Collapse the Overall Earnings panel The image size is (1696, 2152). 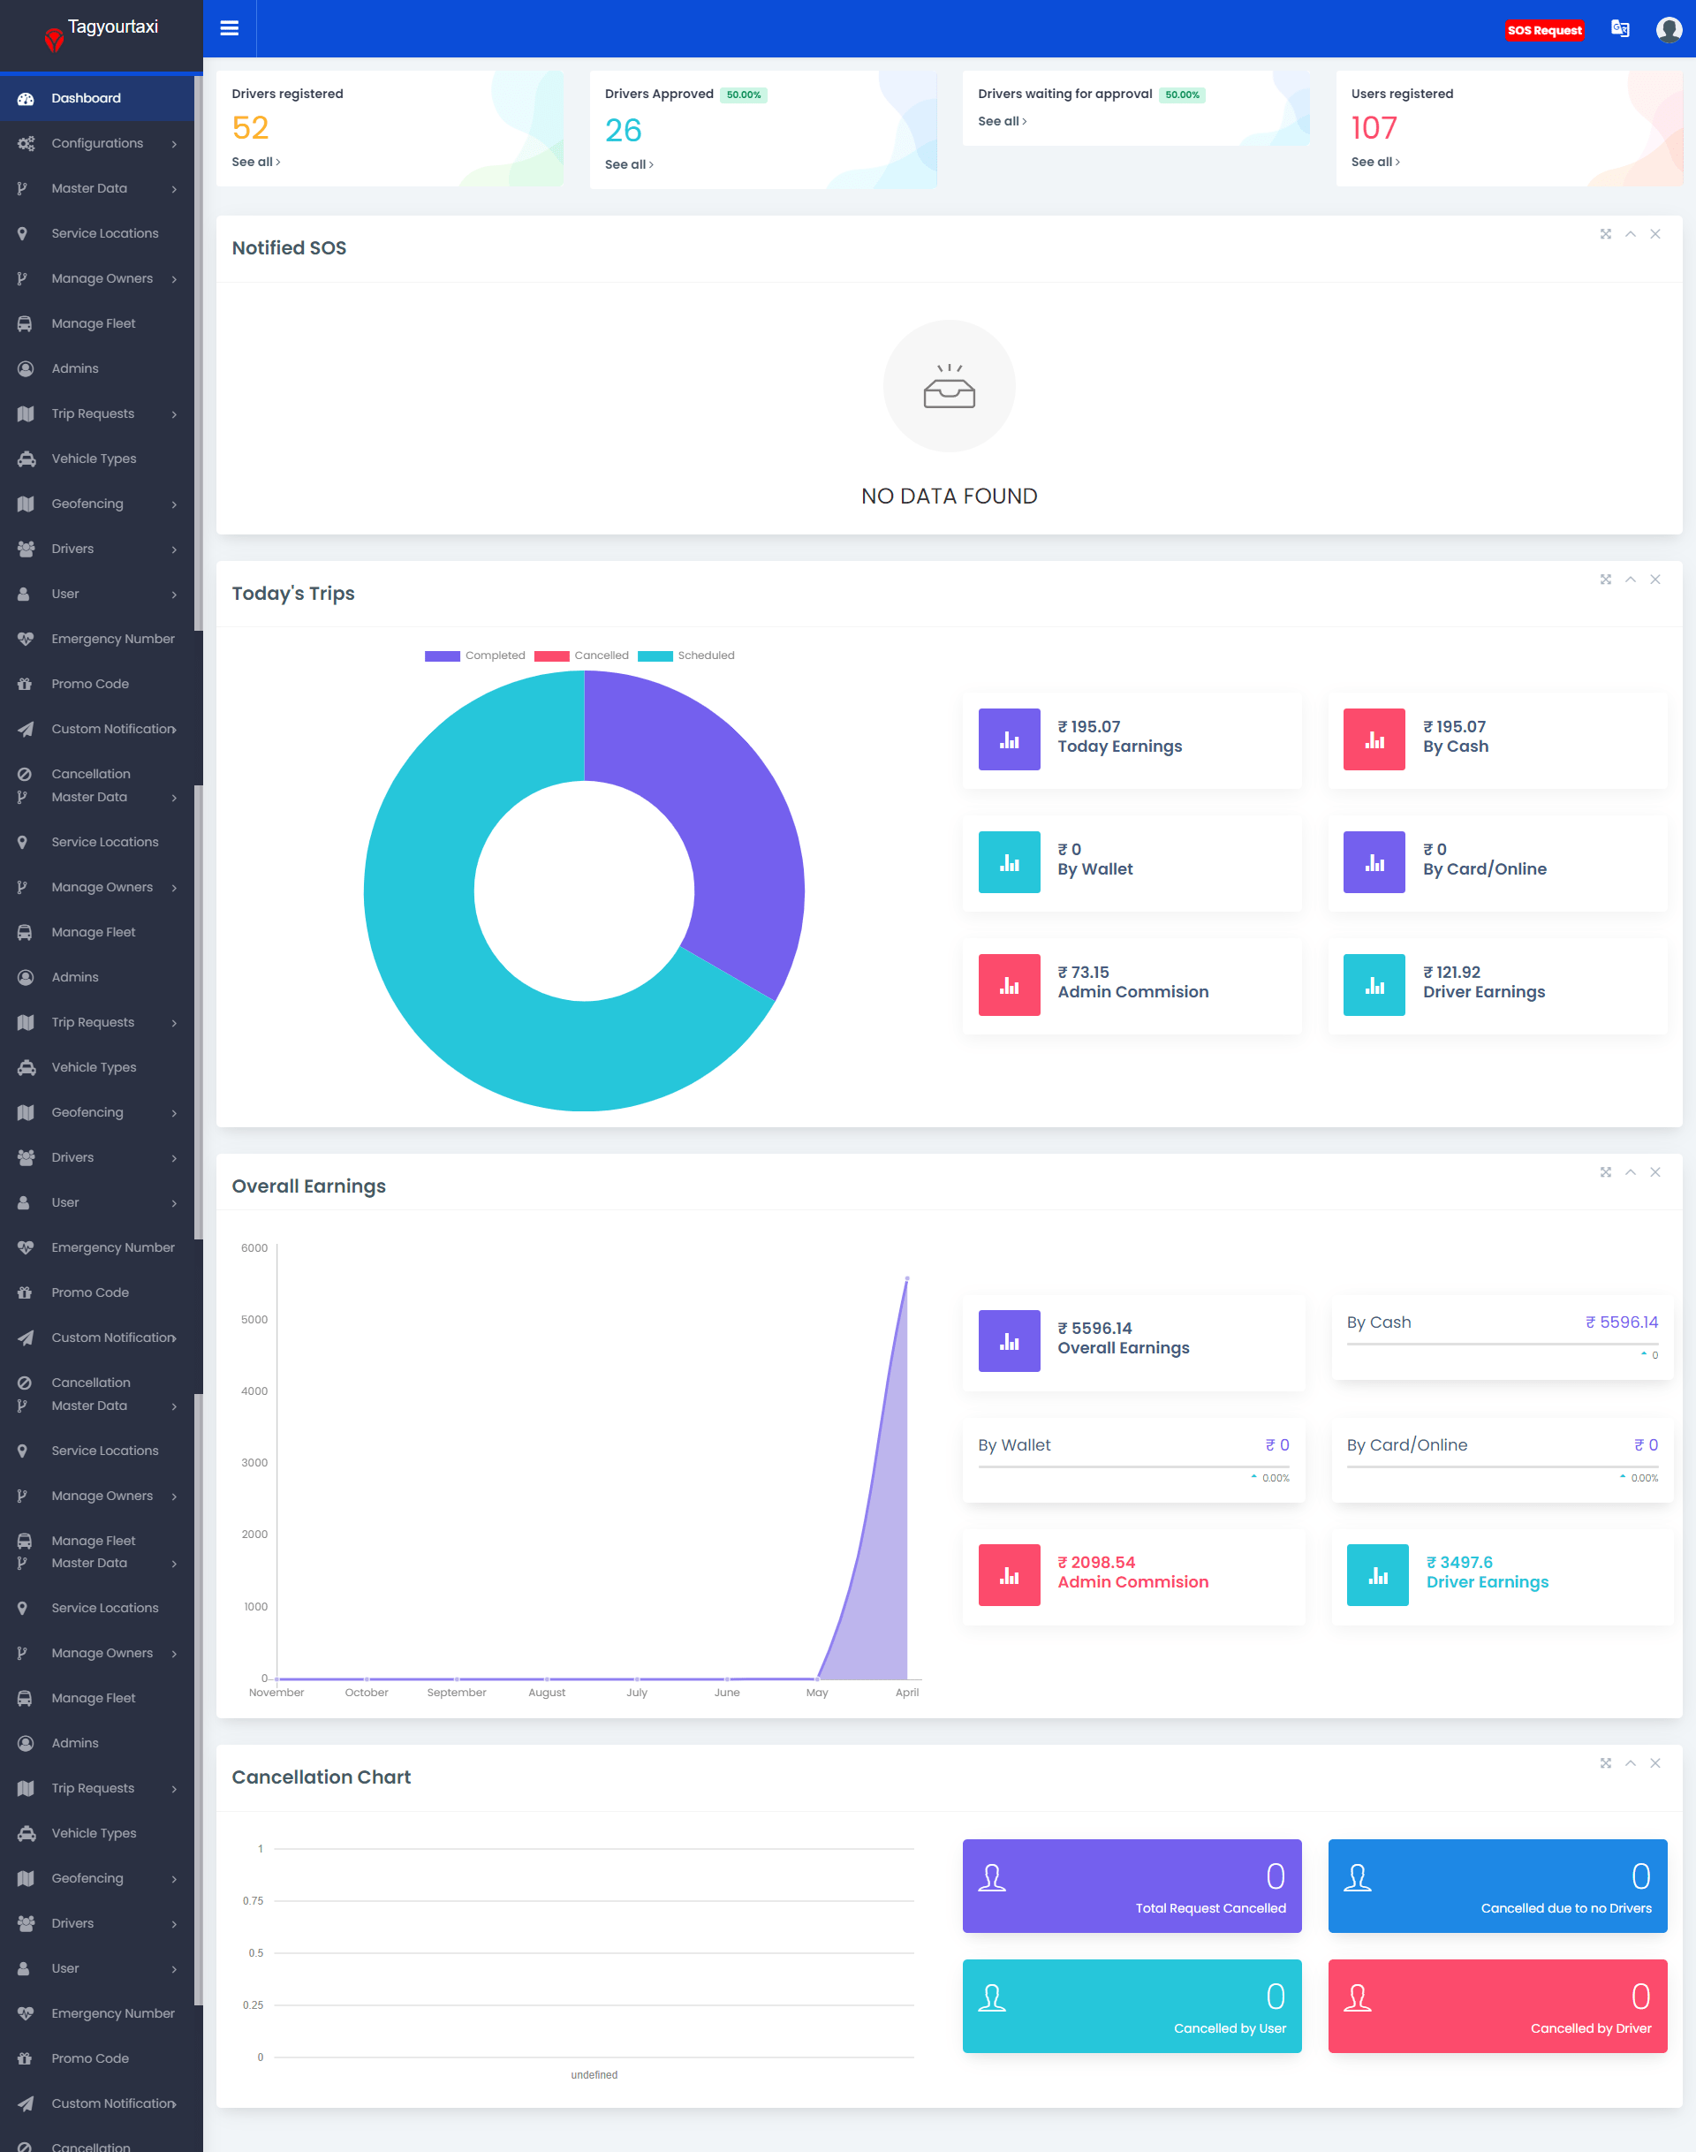pos(1631,1173)
